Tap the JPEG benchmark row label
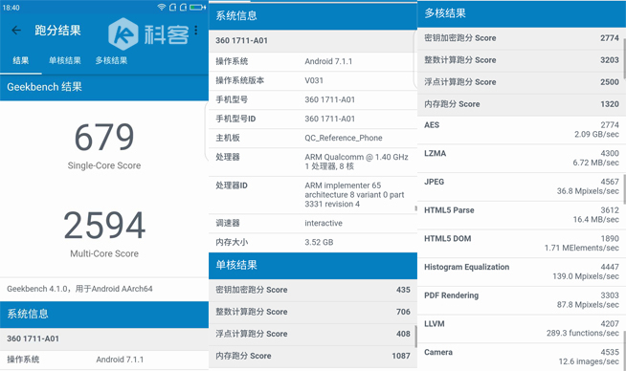 click(x=434, y=182)
